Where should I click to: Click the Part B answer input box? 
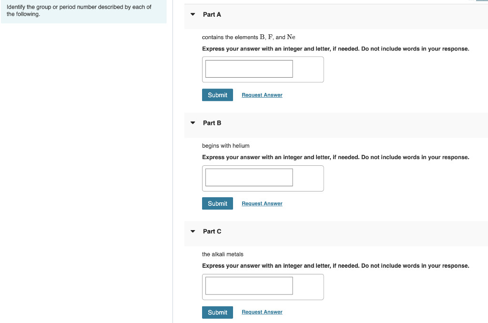[x=248, y=177]
